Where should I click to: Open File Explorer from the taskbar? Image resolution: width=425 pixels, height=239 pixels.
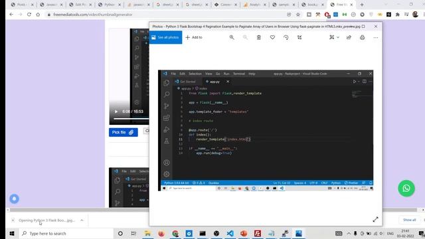coord(147,233)
